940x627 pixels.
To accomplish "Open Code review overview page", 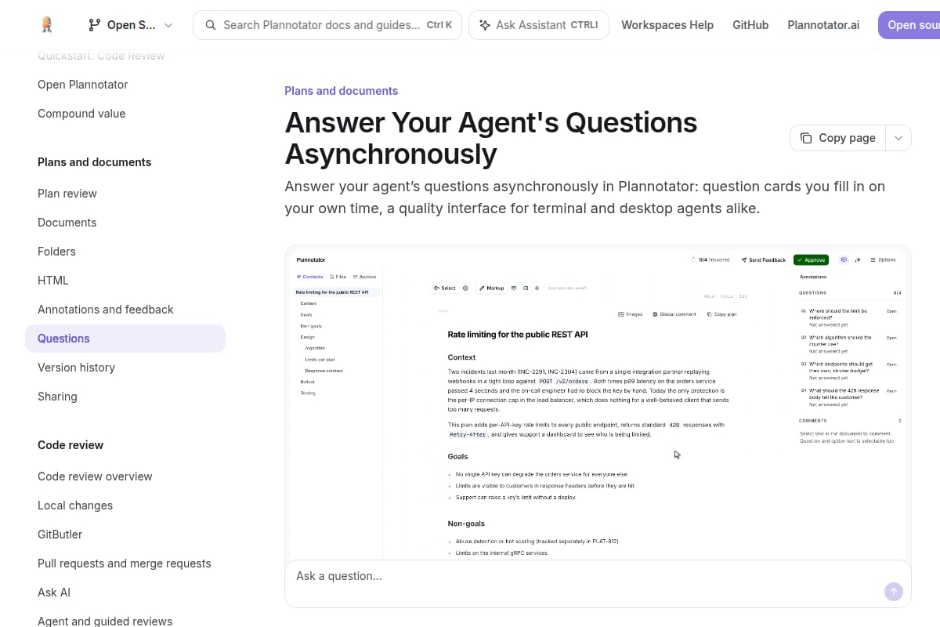I will pos(95,477).
